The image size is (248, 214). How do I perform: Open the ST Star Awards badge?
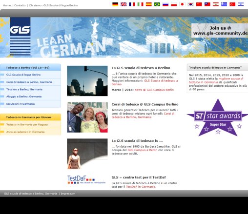coord(217,117)
